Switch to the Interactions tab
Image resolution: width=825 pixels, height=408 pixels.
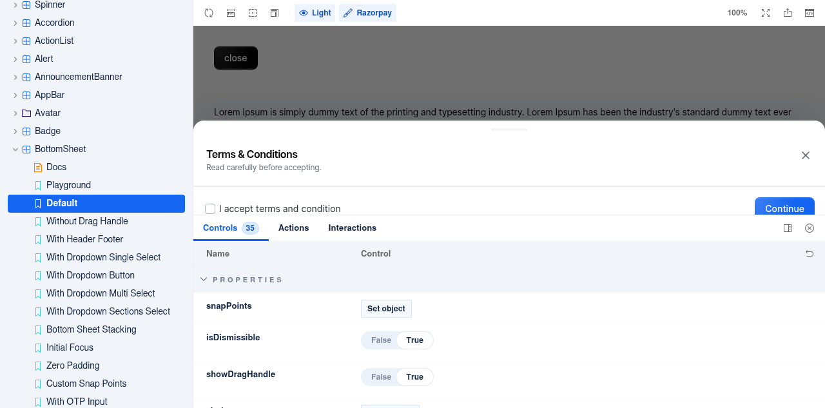[353, 228]
